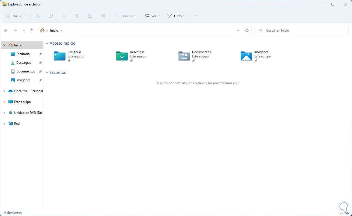The height and width of the screenshot is (216, 352).
Task: Click the "Después de anclar algunos archivos" message
Action: click(198, 83)
